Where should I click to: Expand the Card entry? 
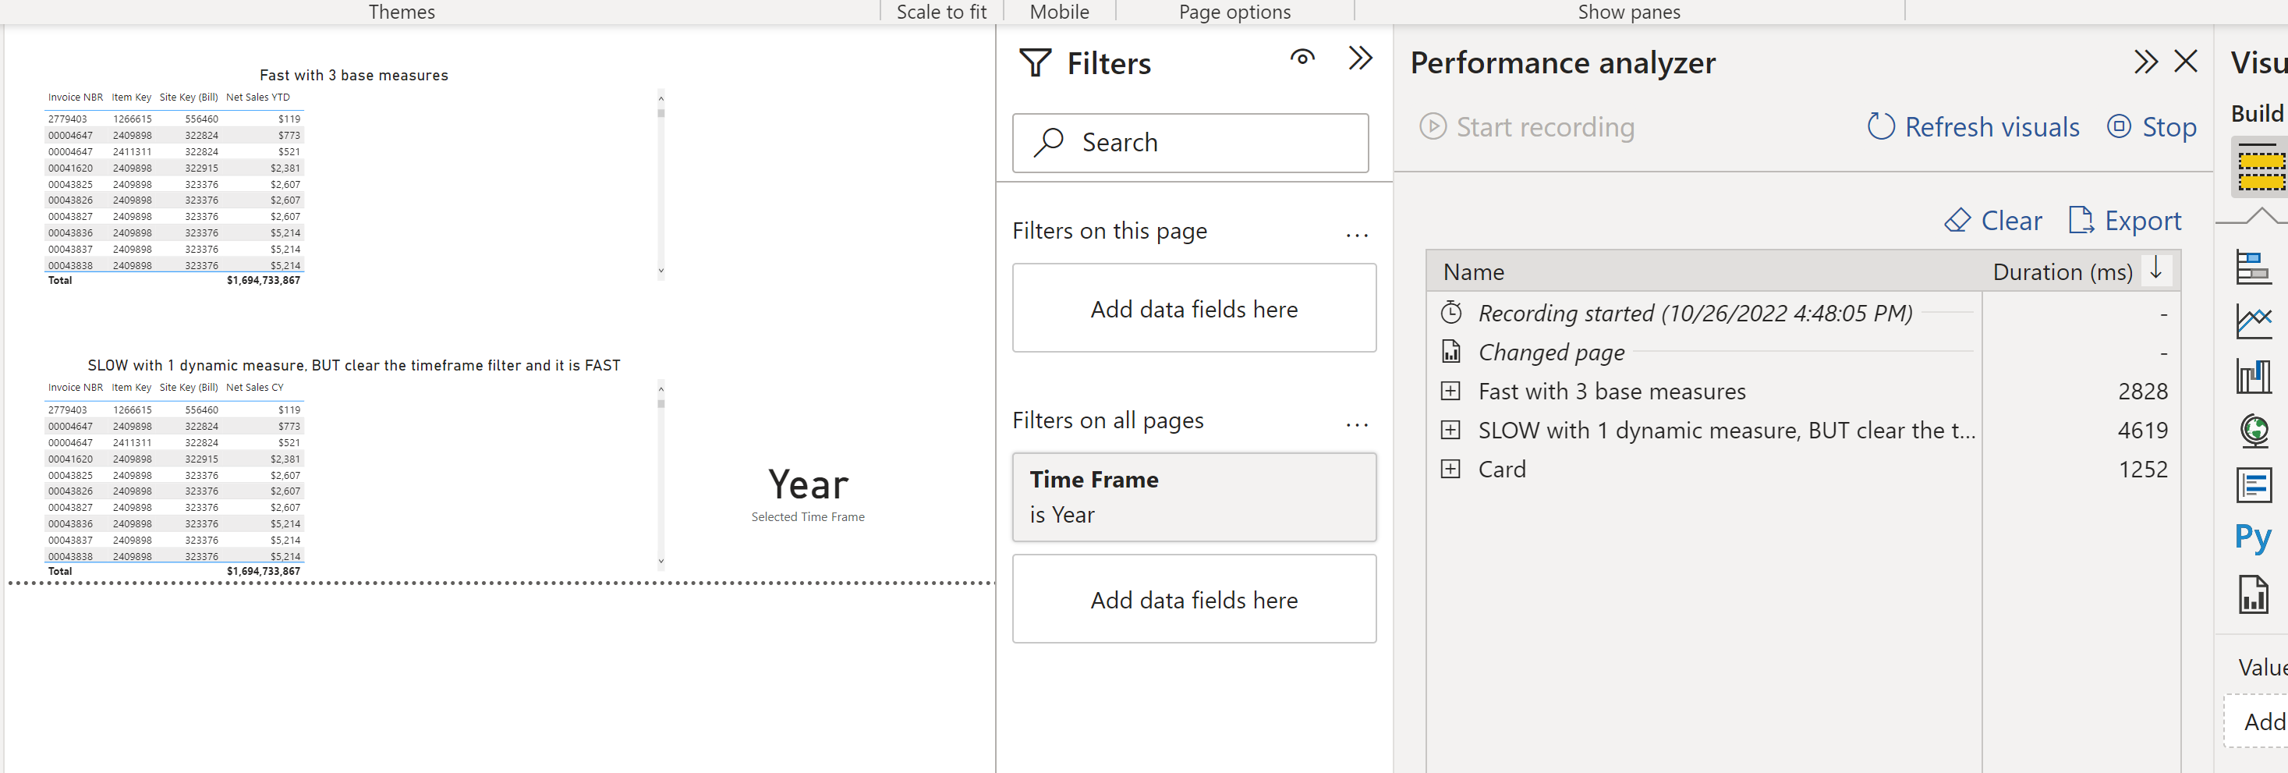1450,469
